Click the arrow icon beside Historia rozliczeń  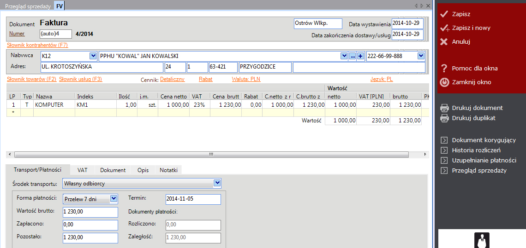pos(444,150)
